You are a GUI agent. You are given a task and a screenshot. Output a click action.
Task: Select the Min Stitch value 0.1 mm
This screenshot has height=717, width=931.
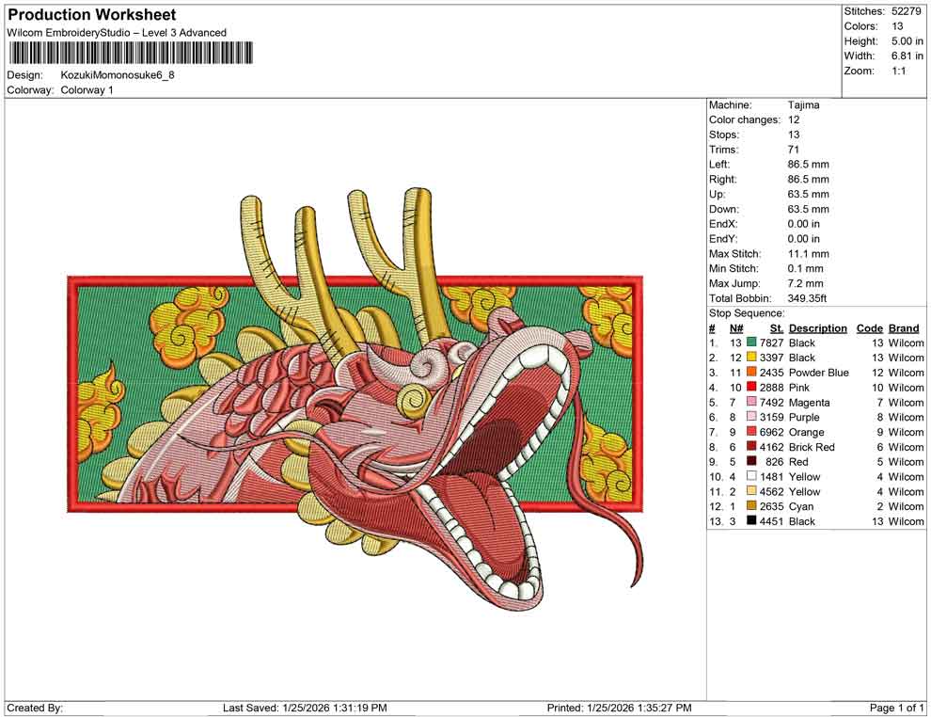point(806,268)
